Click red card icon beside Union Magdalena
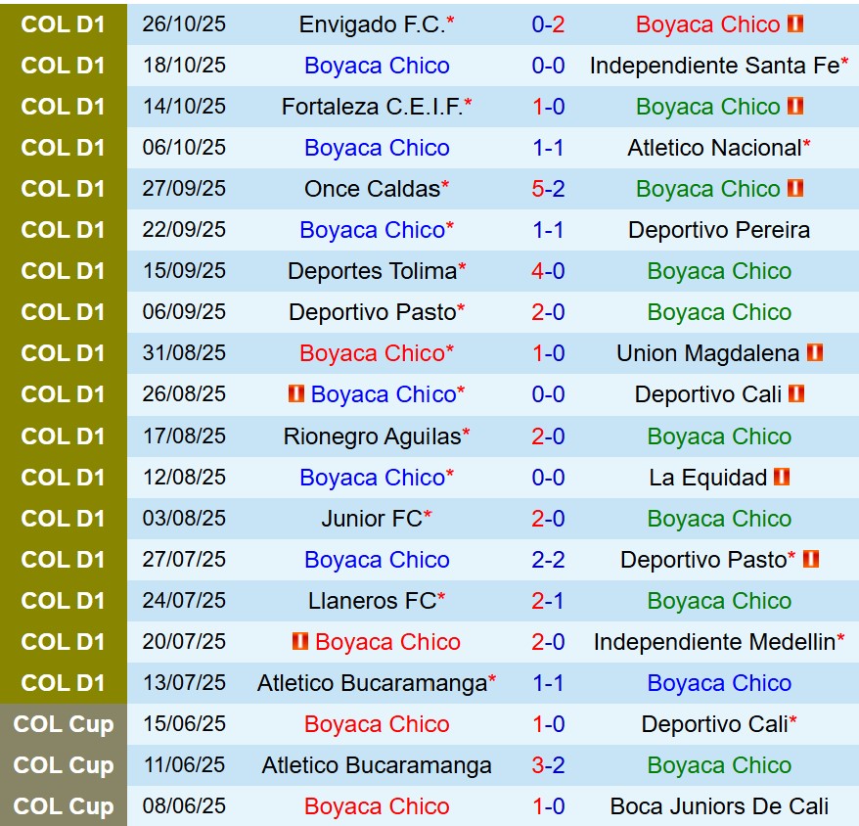 pos(814,353)
